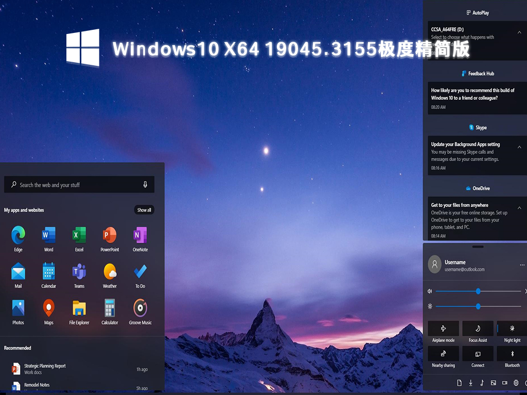Open Music icon in quick panel footer

[482, 383]
